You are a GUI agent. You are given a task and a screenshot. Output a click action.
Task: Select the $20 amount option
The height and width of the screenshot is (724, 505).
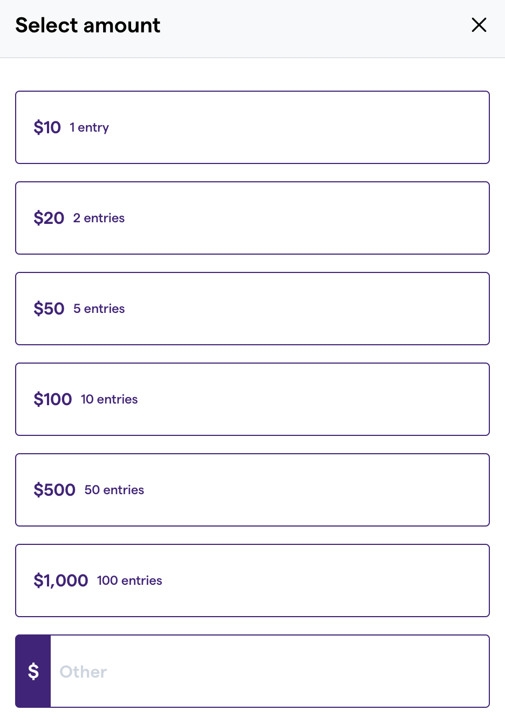(252, 218)
